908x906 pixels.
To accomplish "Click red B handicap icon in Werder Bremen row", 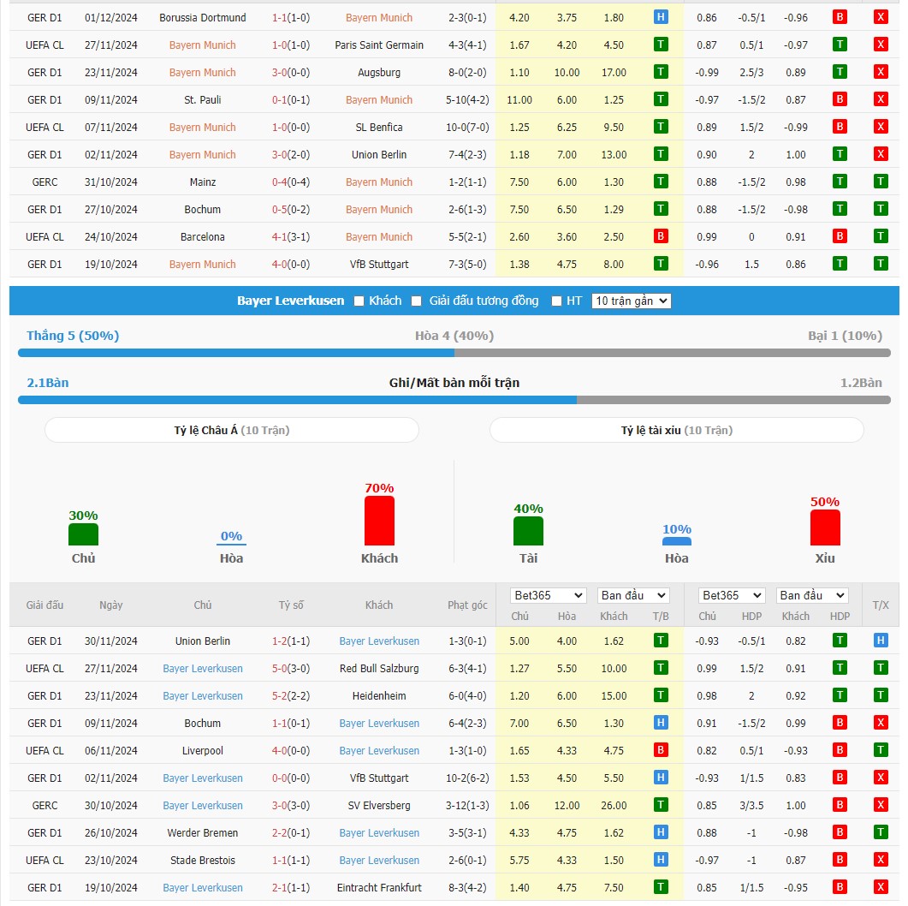I will pos(840,832).
